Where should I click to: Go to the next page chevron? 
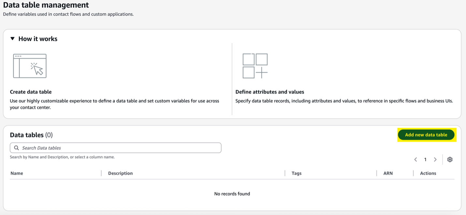(435, 159)
